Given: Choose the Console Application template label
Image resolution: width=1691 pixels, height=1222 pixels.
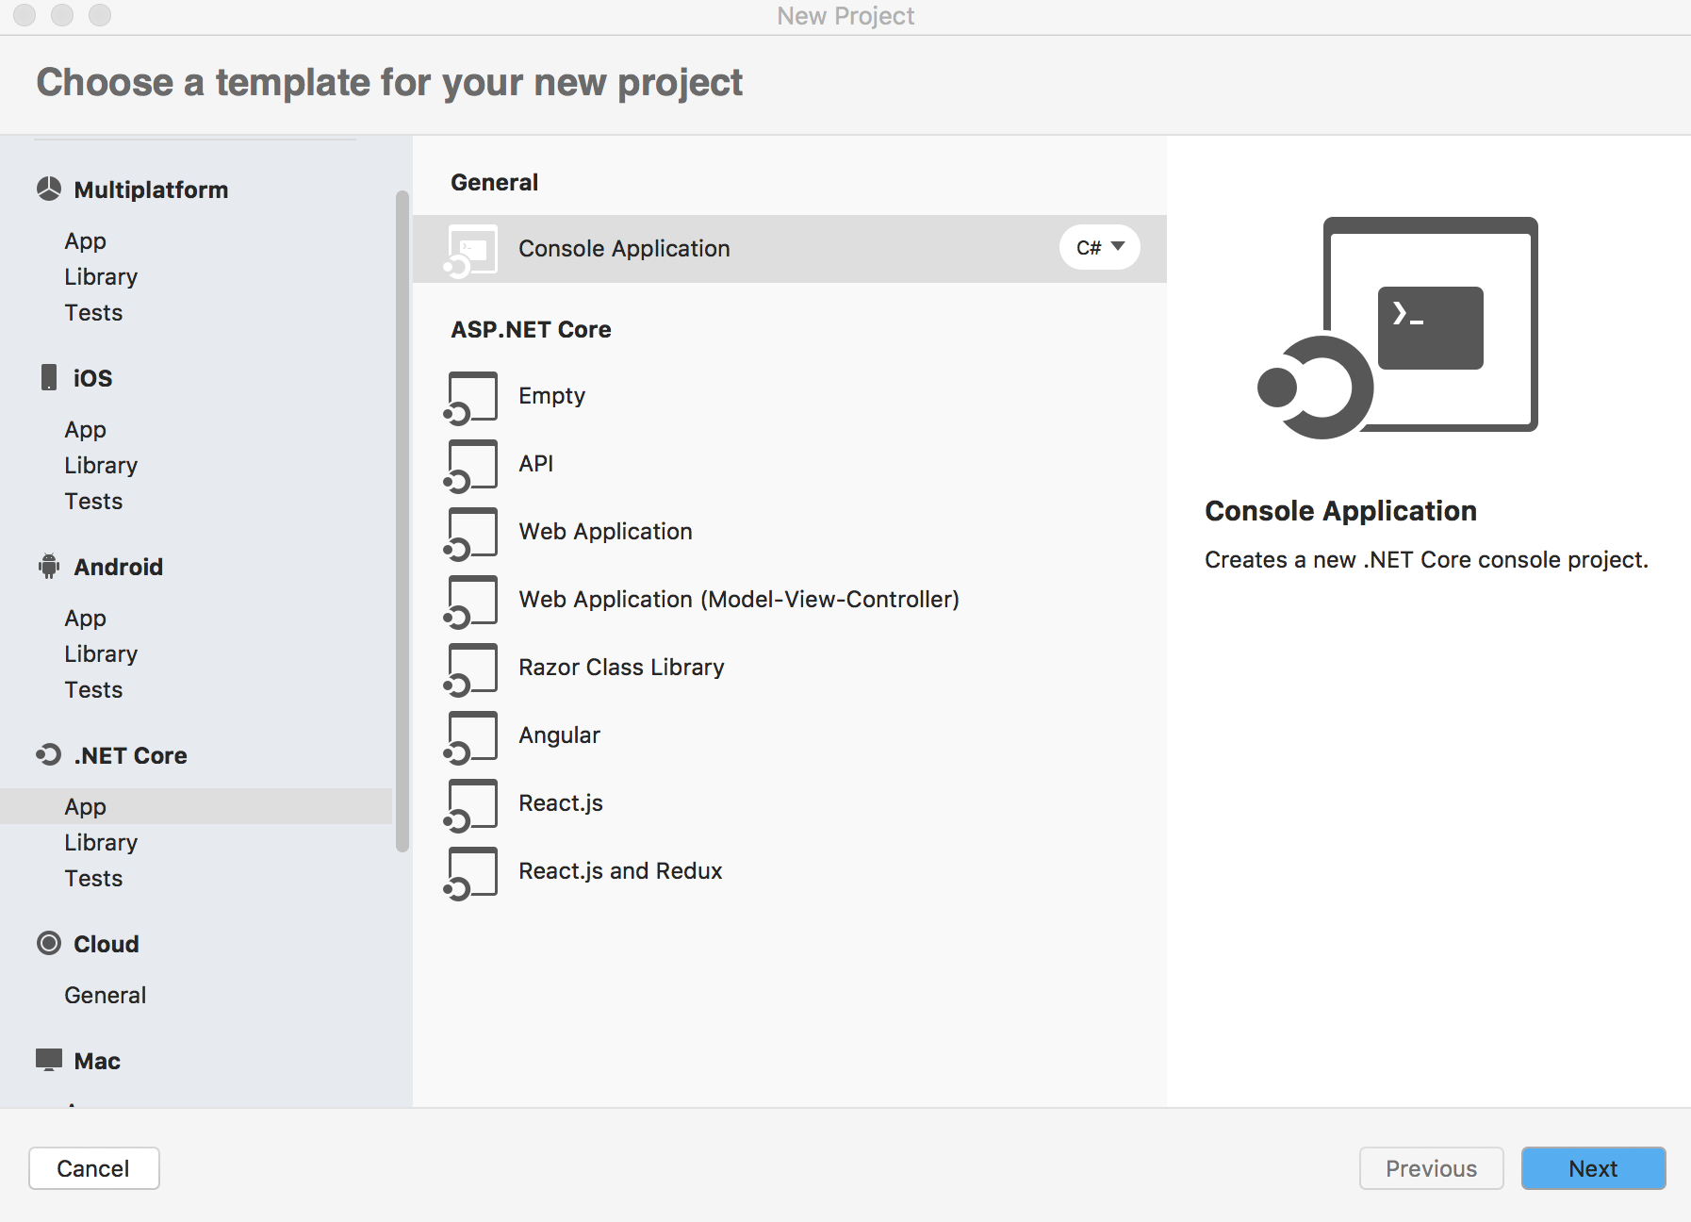Looking at the screenshot, I should tap(624, 248).
